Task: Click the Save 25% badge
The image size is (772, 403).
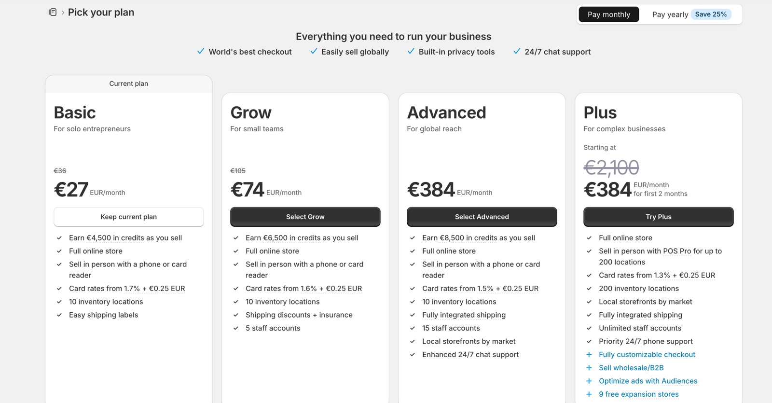Action: (711, 14)
